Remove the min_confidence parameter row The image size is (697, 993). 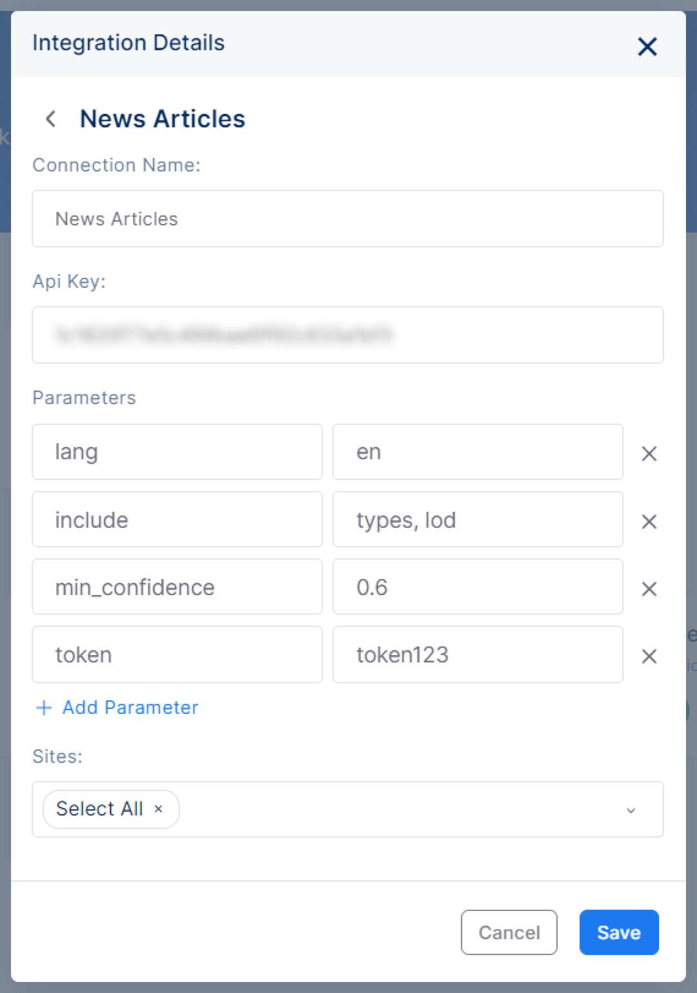point(649,589)
